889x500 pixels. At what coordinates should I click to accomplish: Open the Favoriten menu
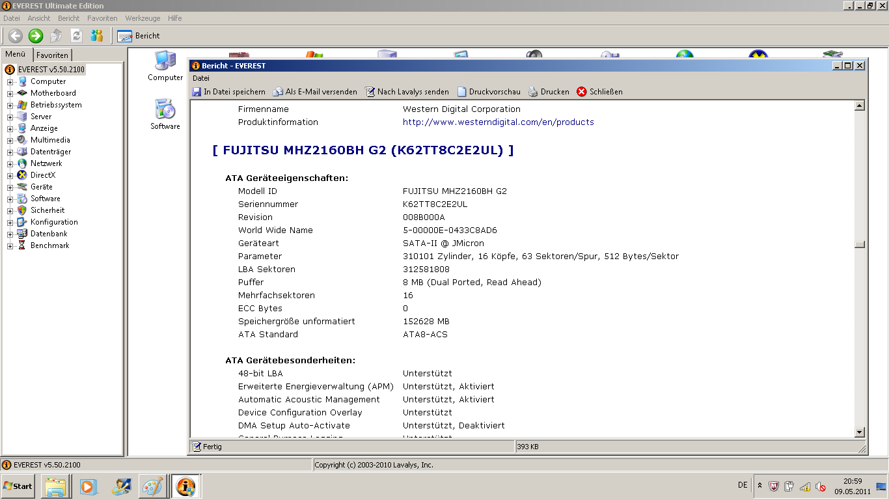[102, 18]
